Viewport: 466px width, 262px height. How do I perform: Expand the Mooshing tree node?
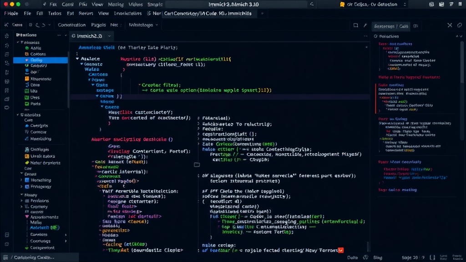21,180
